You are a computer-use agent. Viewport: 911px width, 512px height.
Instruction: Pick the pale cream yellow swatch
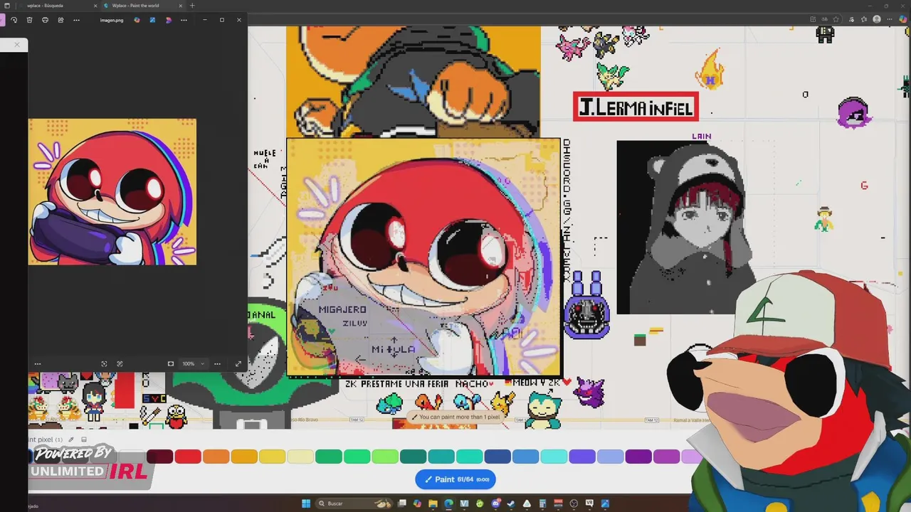300,457
